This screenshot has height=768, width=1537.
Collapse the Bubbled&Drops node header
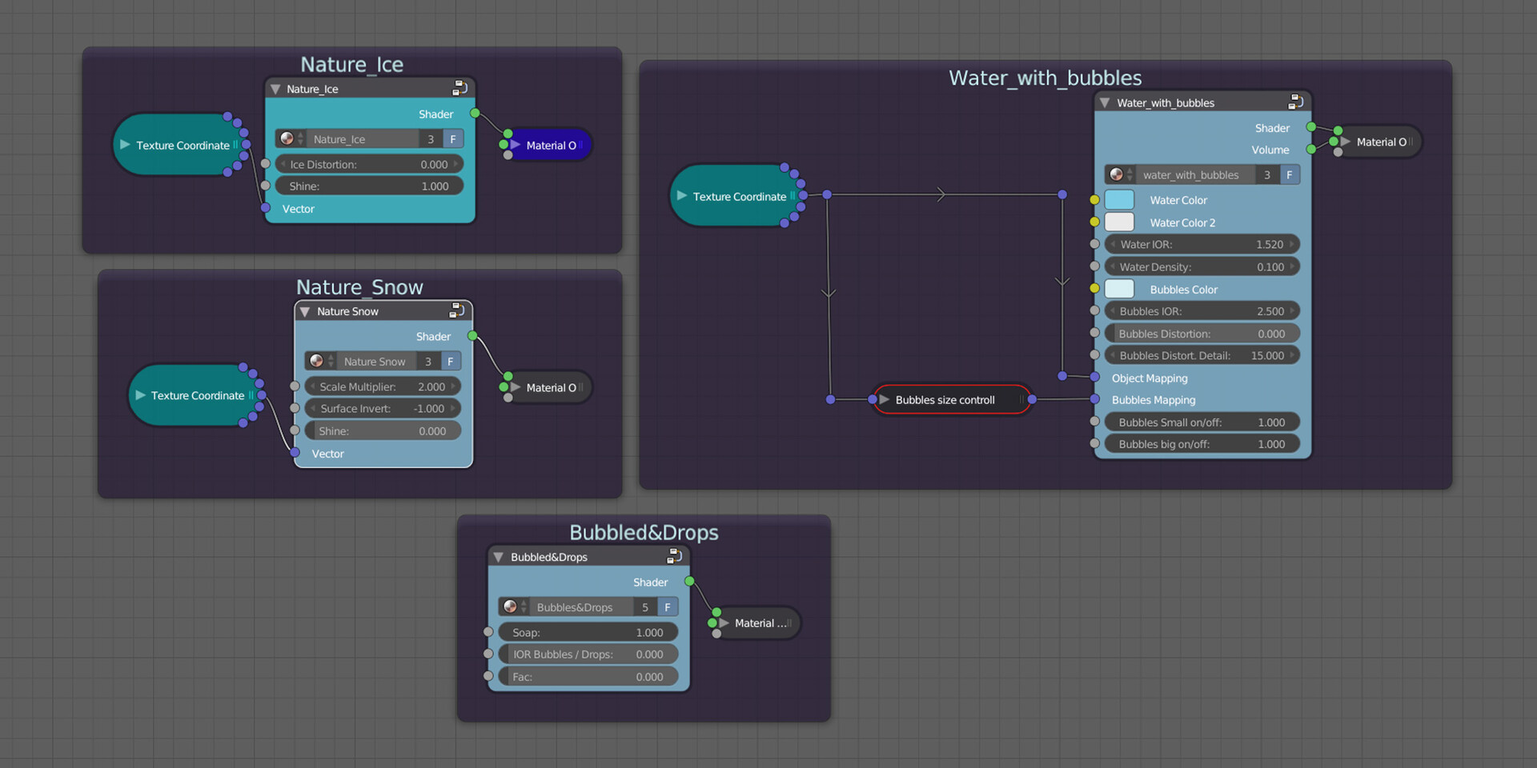pyautogui.click(x=500, y=557)
